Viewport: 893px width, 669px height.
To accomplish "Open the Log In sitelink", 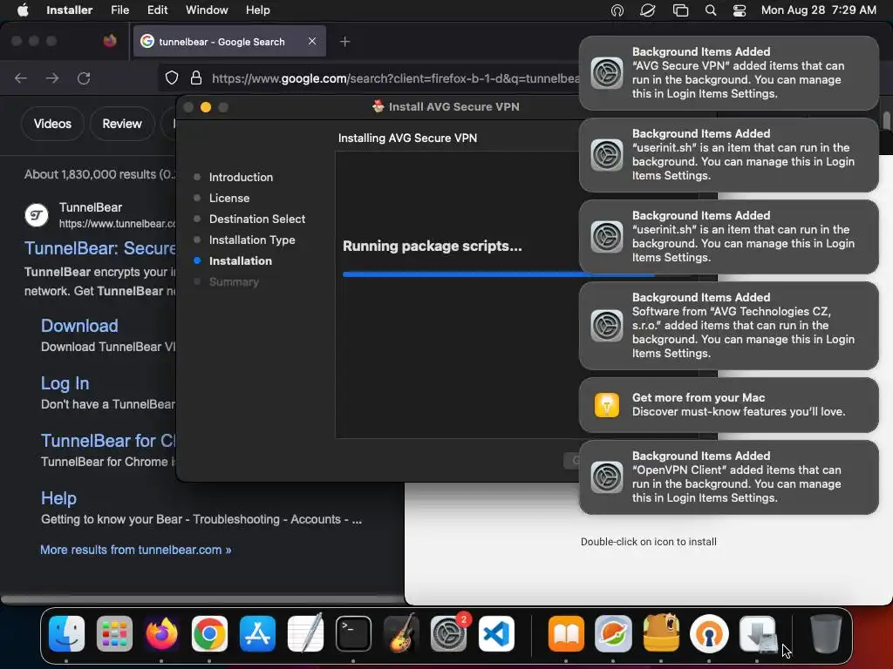I will (65, 383).
